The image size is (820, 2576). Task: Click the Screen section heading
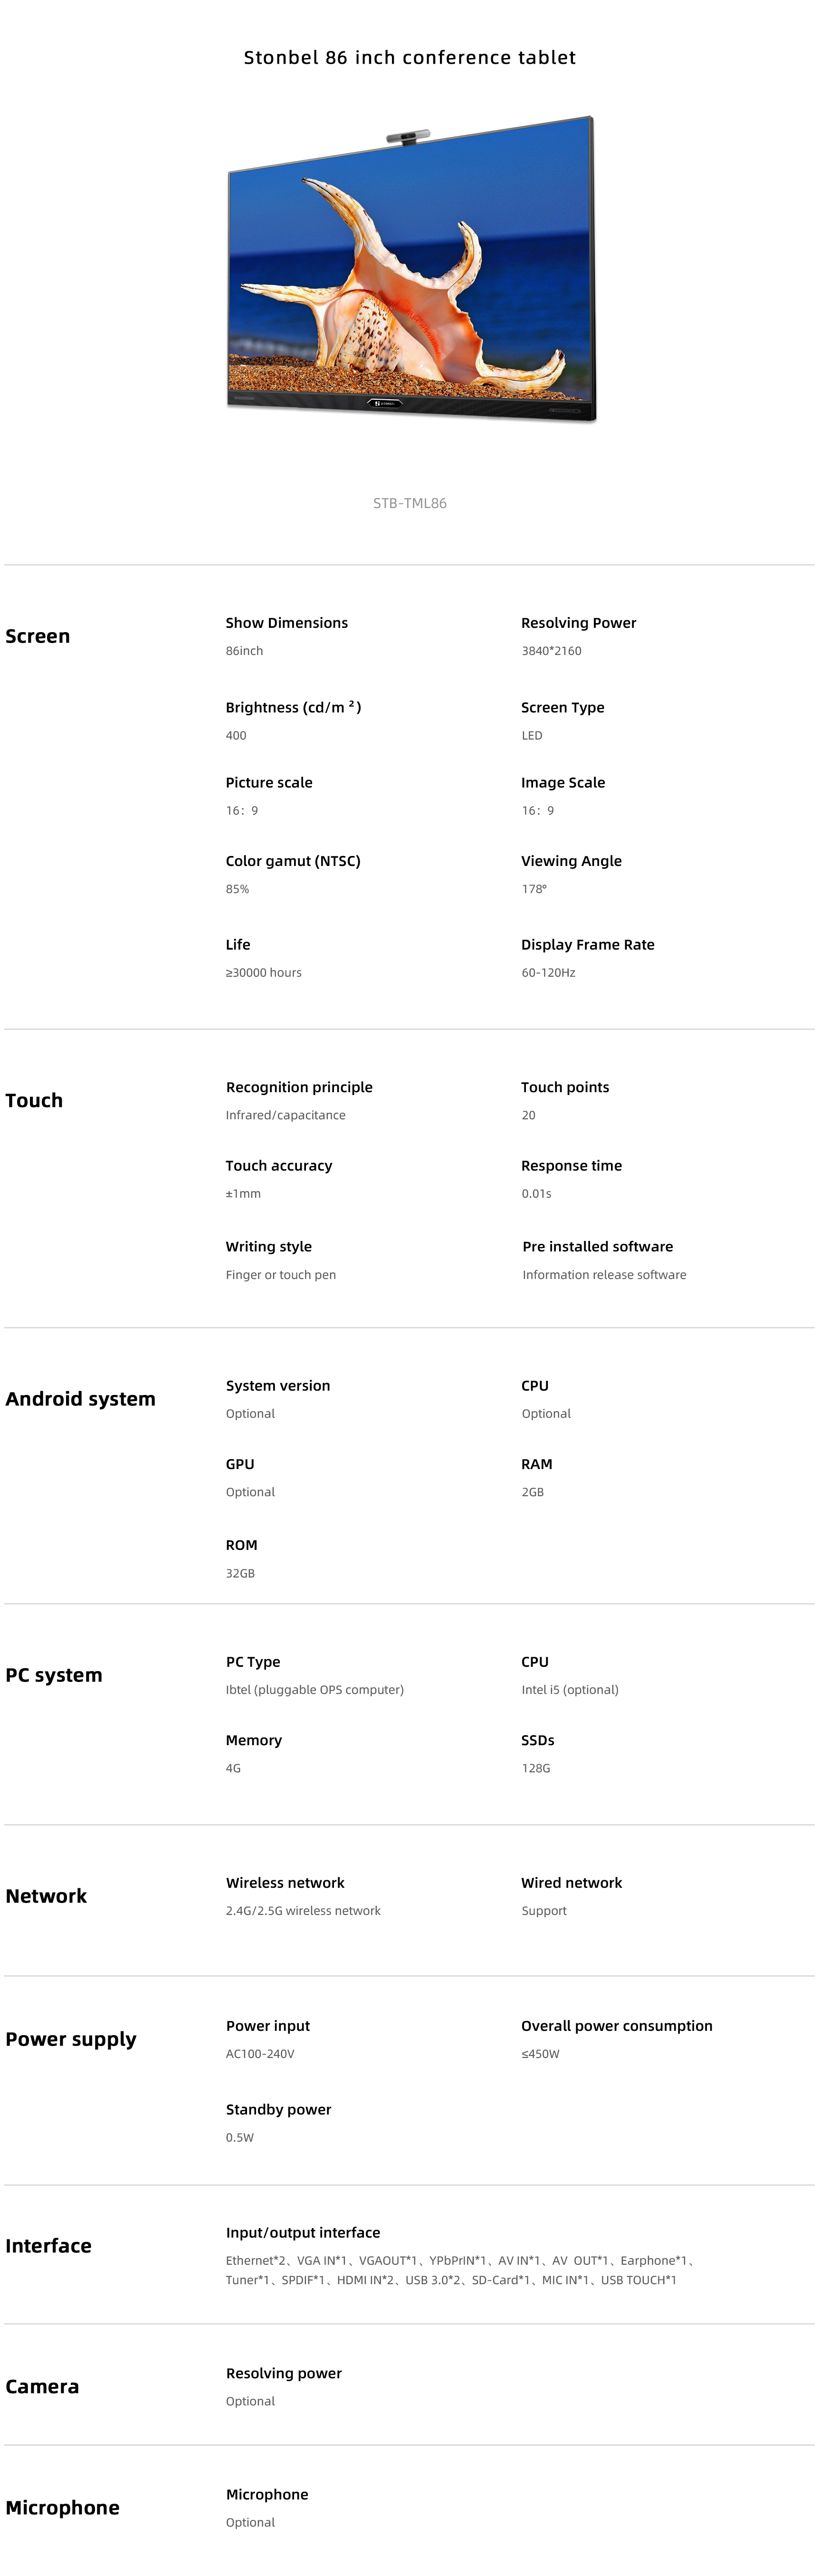click(38, 636)
